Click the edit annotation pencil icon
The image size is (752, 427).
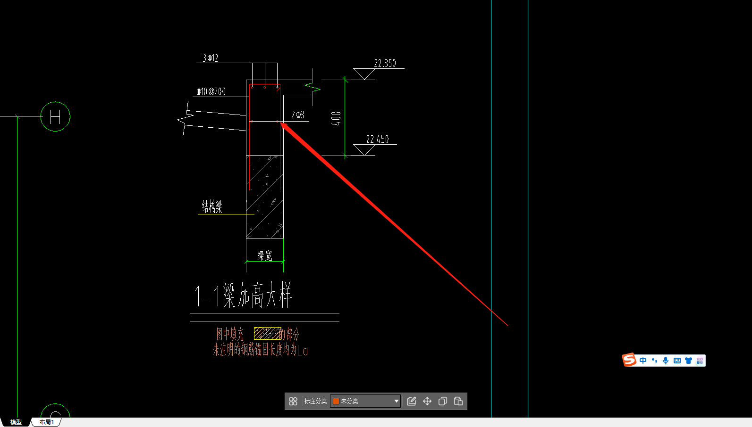[412, 401]
